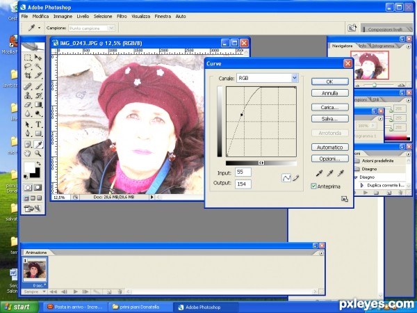The image size is (417, 313).
Task: Switch to Full Screen with menu bar mode
Action: (33, 198)
